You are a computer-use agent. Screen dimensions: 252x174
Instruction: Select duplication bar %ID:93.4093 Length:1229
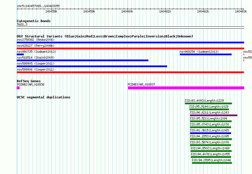coord(208,103)
